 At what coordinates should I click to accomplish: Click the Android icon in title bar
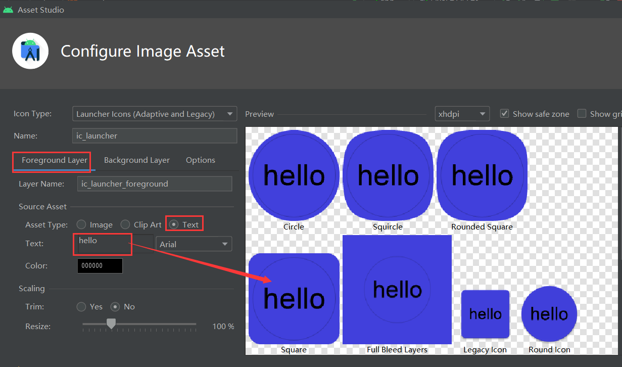coord(8,10)
